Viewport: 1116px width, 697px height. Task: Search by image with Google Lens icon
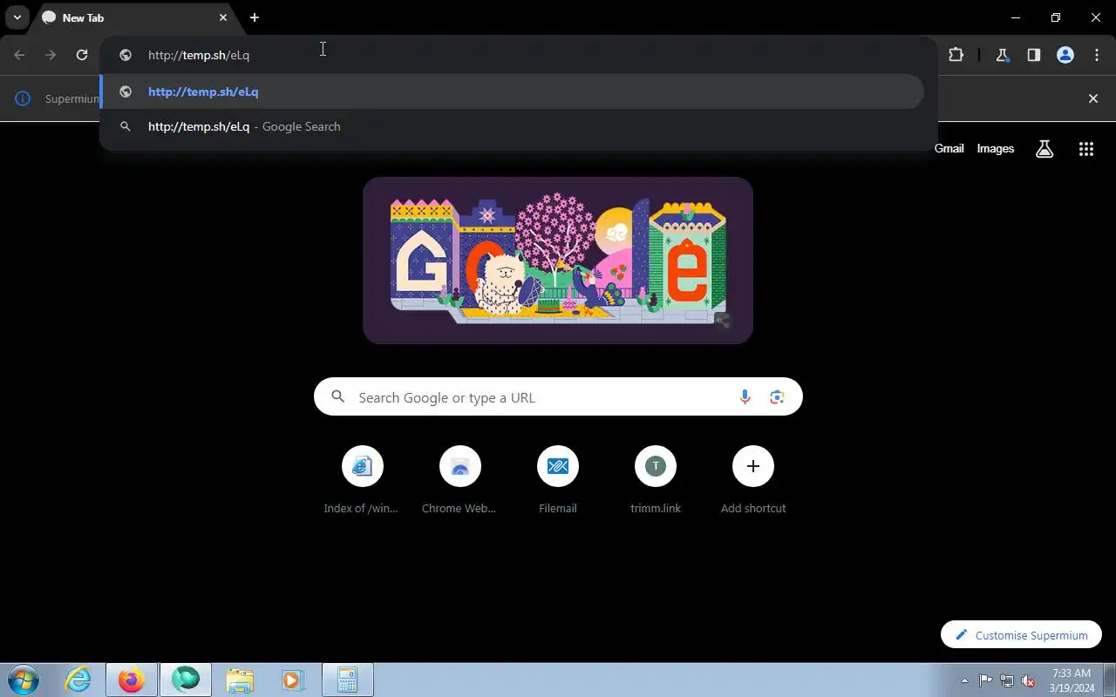pos(777,397)
